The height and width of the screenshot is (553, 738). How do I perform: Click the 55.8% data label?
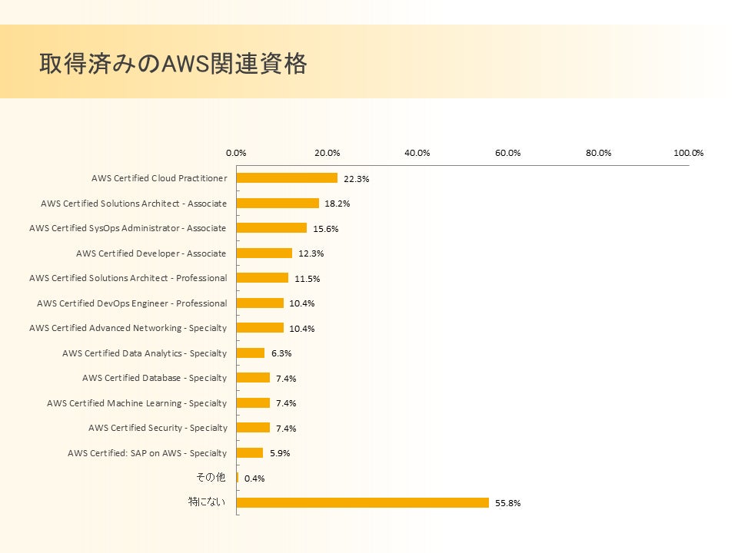pyautogui.click(x=507, y=503)
